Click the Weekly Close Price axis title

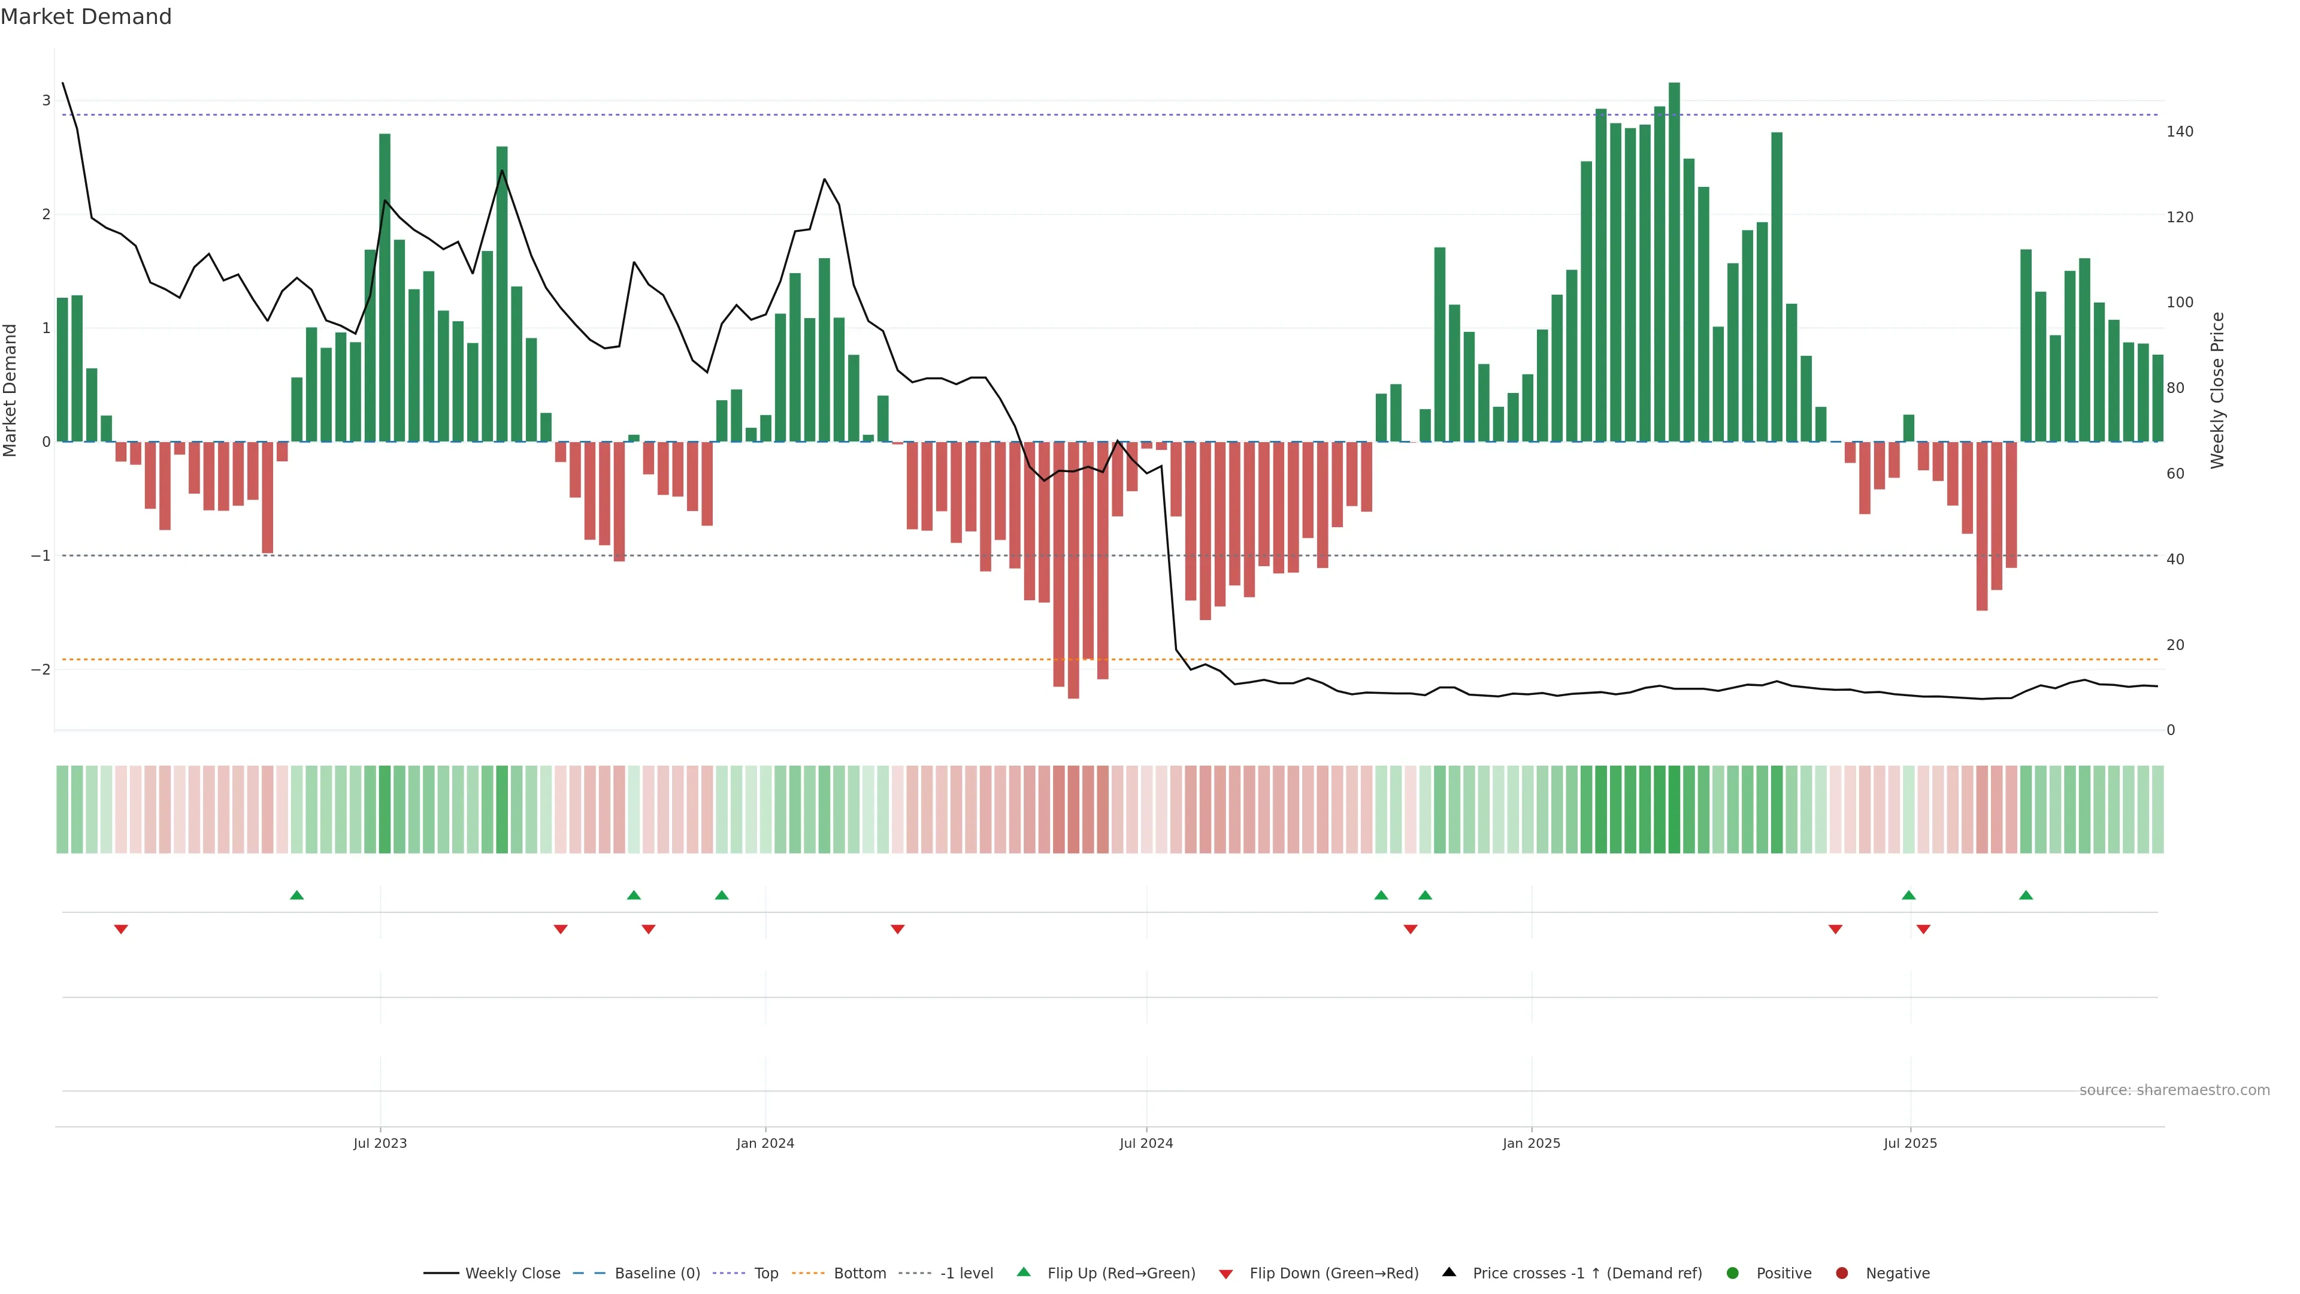pos(2218,390)
